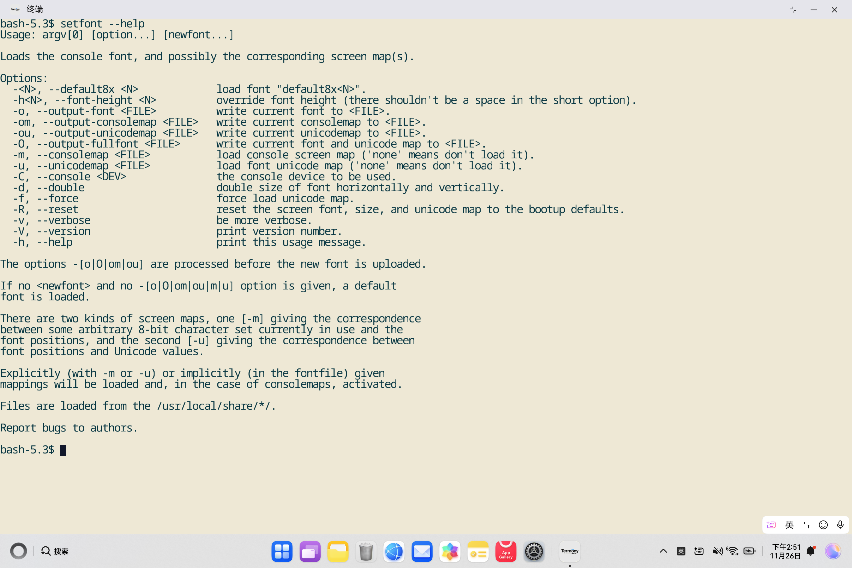Open the blue app grid launcher icon
The width and height of the screenshot is (852, 568).
(x=282, y=551)
